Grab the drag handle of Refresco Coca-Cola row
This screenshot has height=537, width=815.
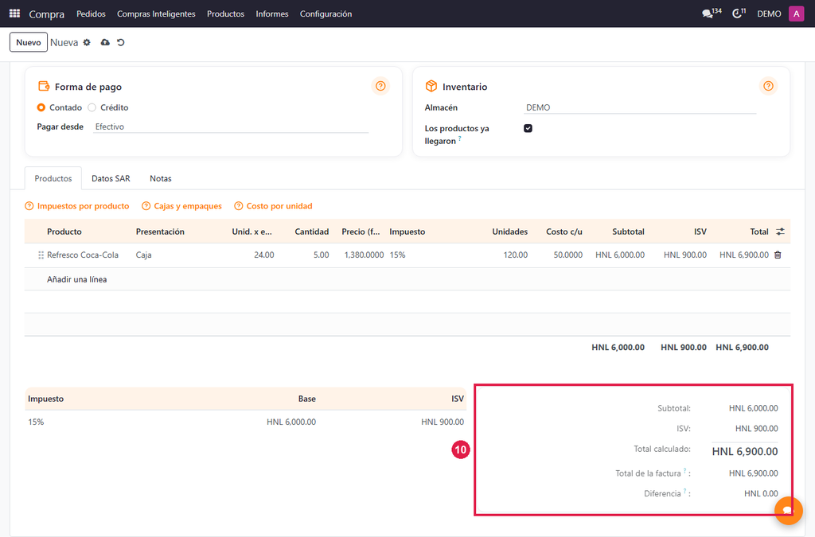click(41, 255)
